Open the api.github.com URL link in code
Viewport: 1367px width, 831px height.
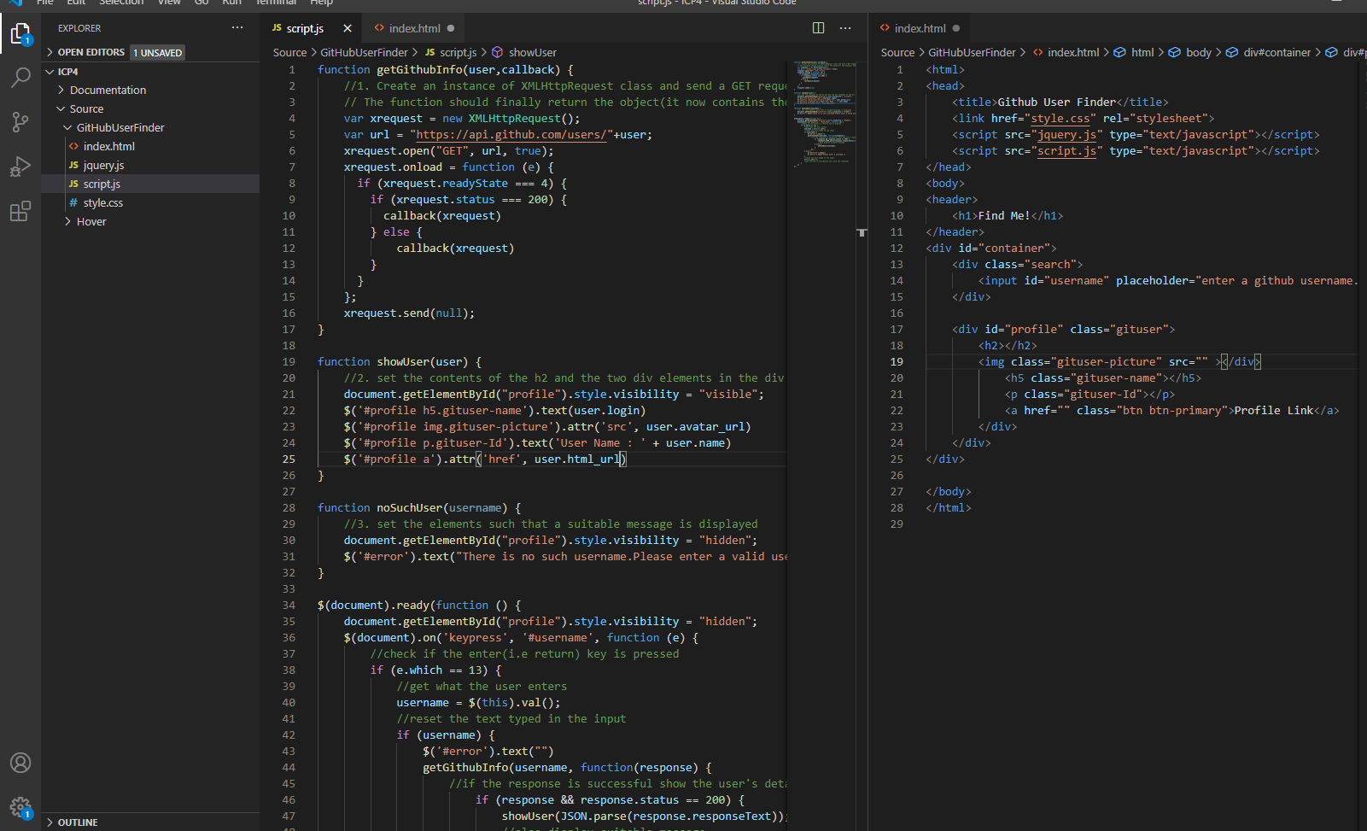(x=511, y=135)
